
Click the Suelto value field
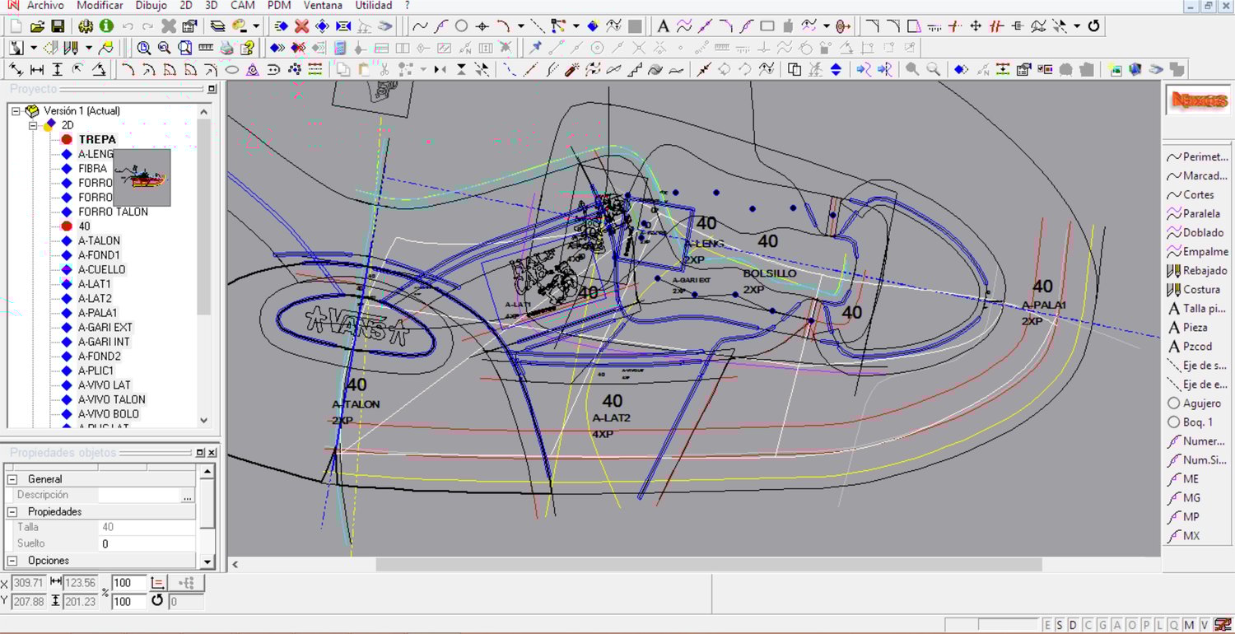pyautogui.click(x=147, y=544)
